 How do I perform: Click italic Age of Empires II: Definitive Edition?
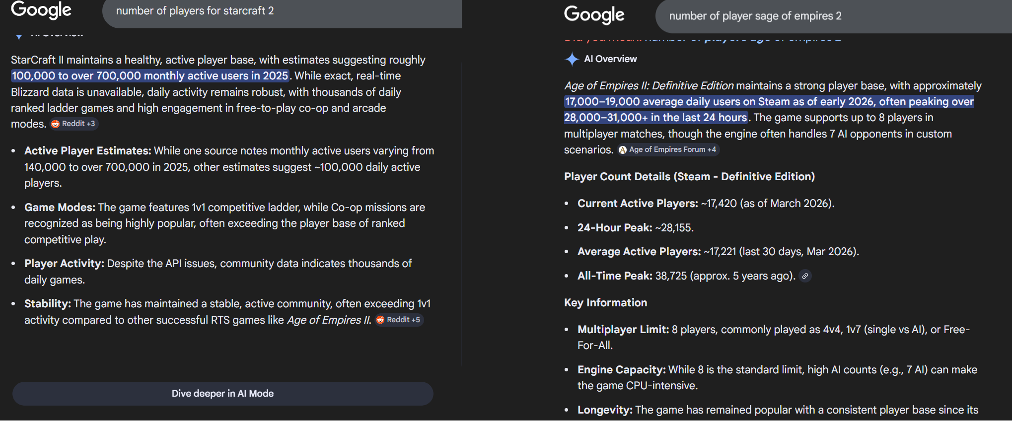point(649,86)
